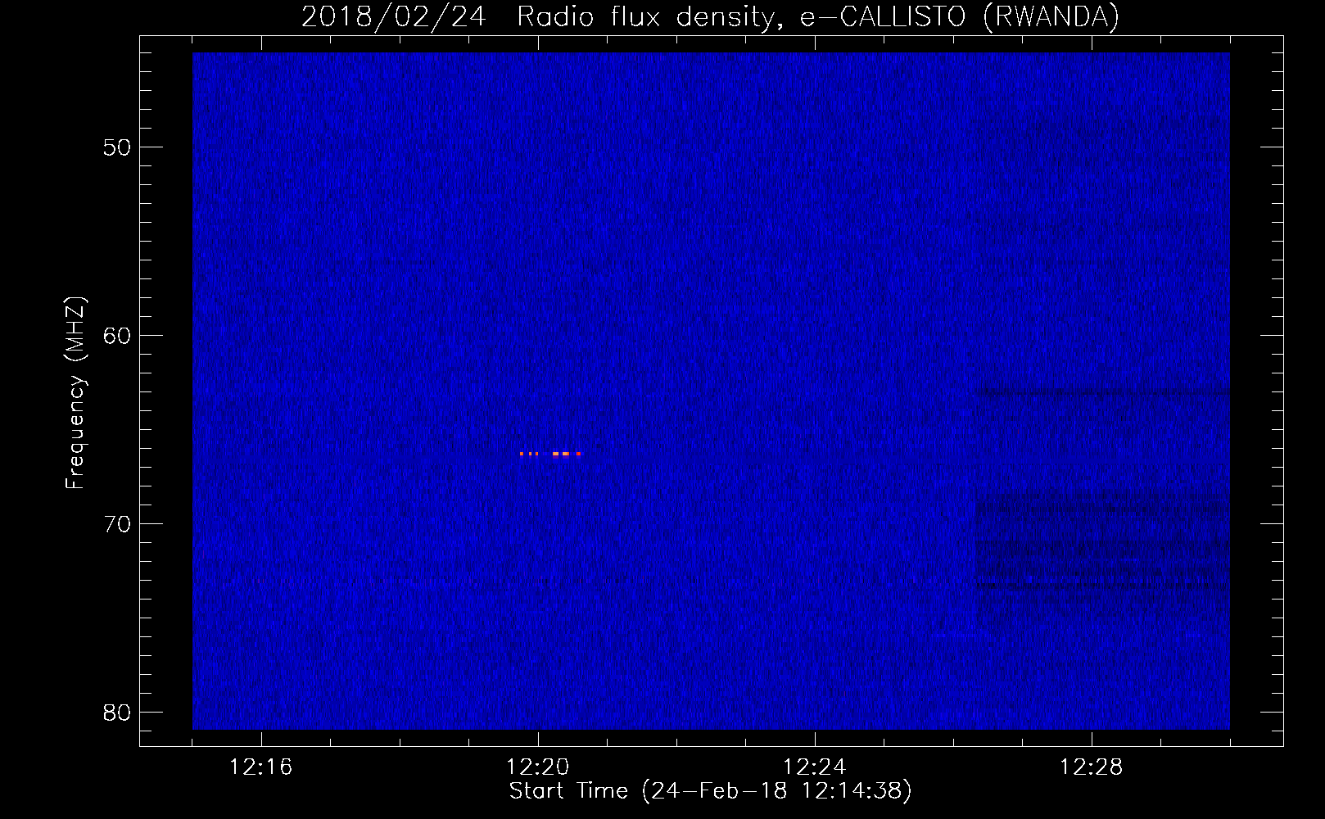Screen dimensions: 1325x819
Task: Click the 60 MHz tick label
Action: click(117, 336)
